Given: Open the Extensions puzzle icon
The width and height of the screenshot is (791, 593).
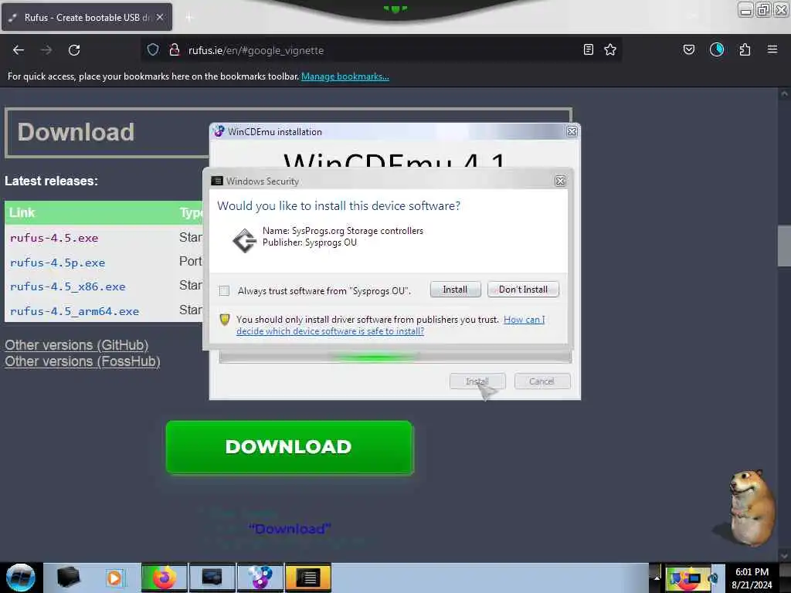Looking at the screenshot, I should tap(745, 49).
